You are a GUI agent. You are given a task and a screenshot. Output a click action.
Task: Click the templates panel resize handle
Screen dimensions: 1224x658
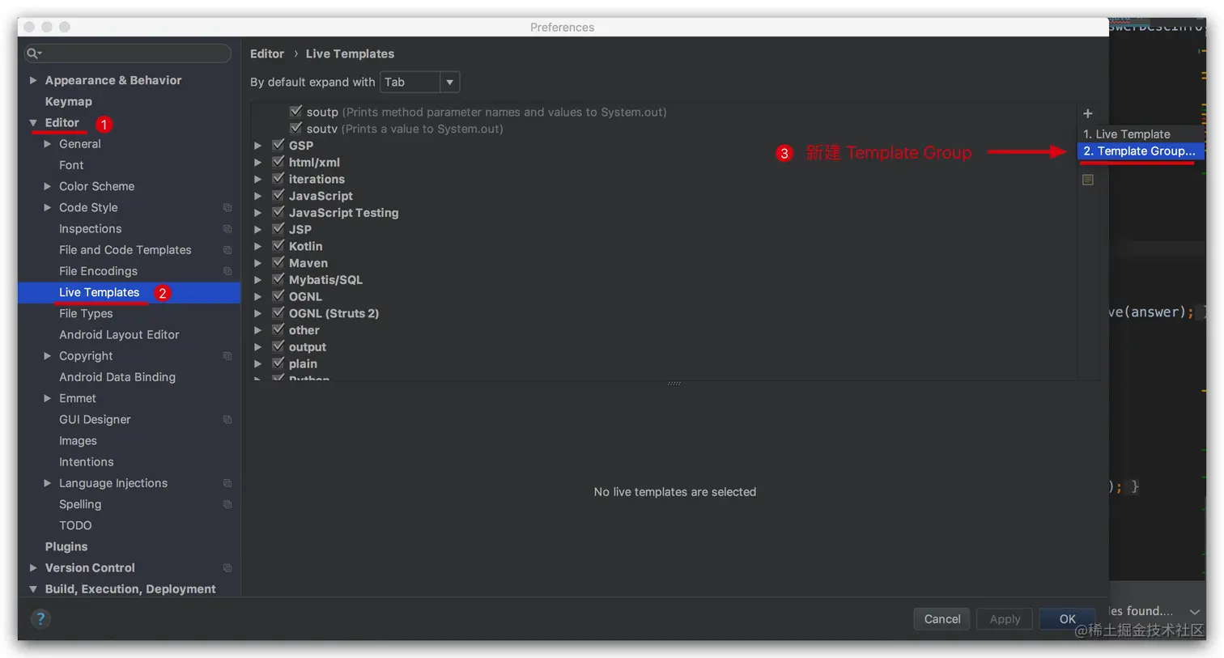click(x=674, y=384)
